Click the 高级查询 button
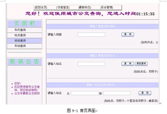This screenshot has height=114, width=167. click(x=141, y=64)
